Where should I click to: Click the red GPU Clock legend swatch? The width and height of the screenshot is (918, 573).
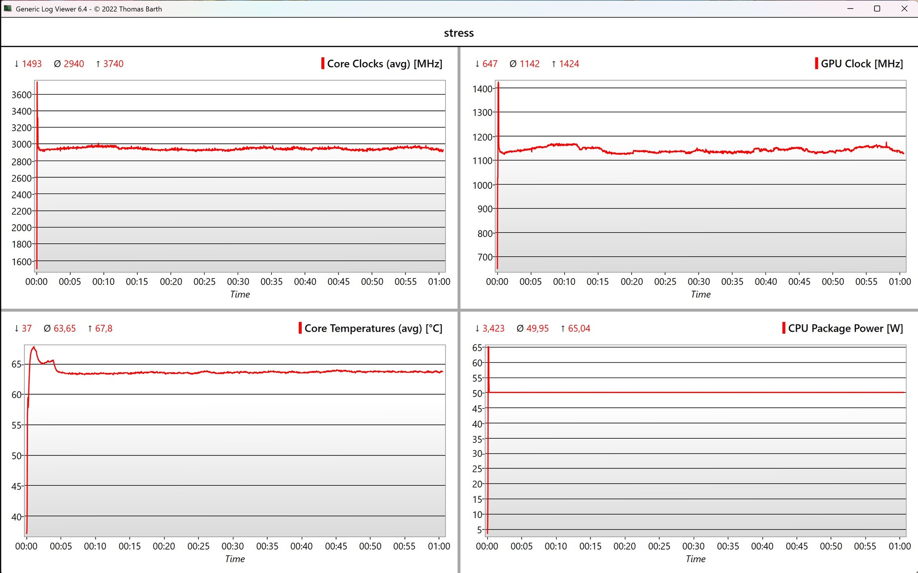[x=816, y=64]
